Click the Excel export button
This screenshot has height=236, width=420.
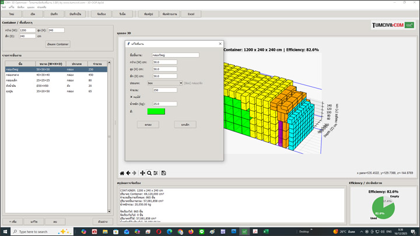[x=191, y=13]
